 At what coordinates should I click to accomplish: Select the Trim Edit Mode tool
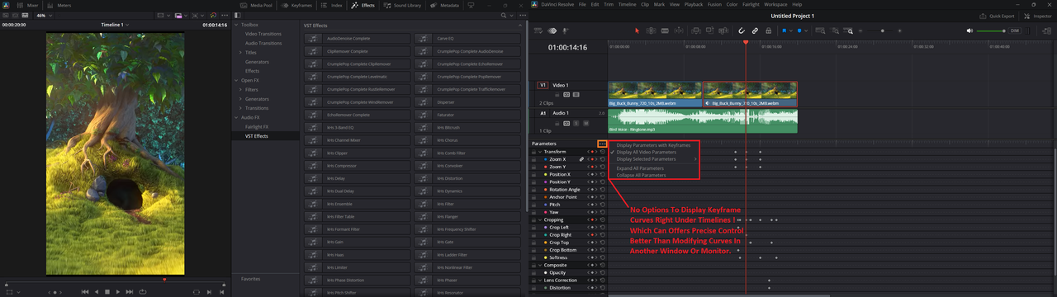(651, 31)
